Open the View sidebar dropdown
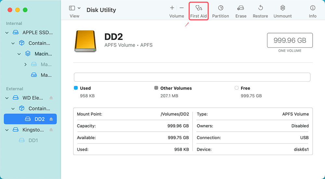This screenshot has height=179, width=325. 75,8
